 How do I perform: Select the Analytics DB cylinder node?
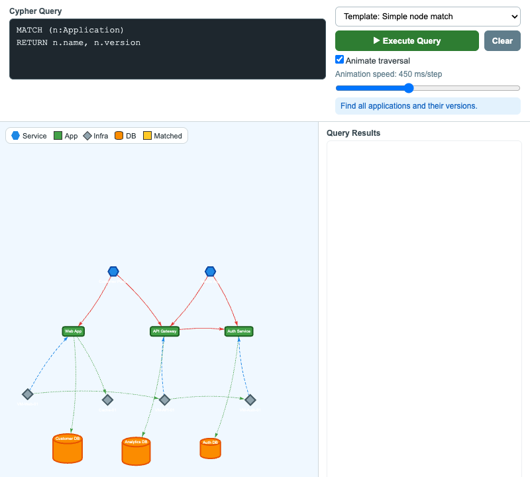click(136, 451)
